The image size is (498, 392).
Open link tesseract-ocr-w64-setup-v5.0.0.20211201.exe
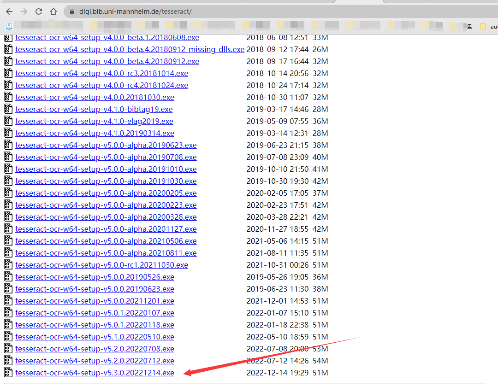point(95,301)
